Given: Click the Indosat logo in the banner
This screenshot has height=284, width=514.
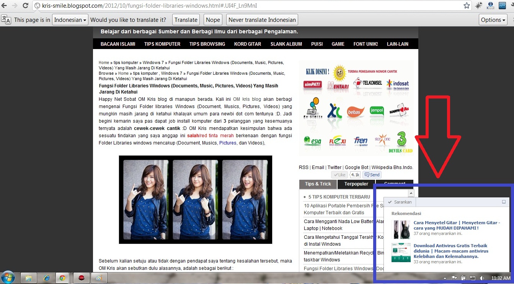Looking at the screenshot, I should 398,84.
